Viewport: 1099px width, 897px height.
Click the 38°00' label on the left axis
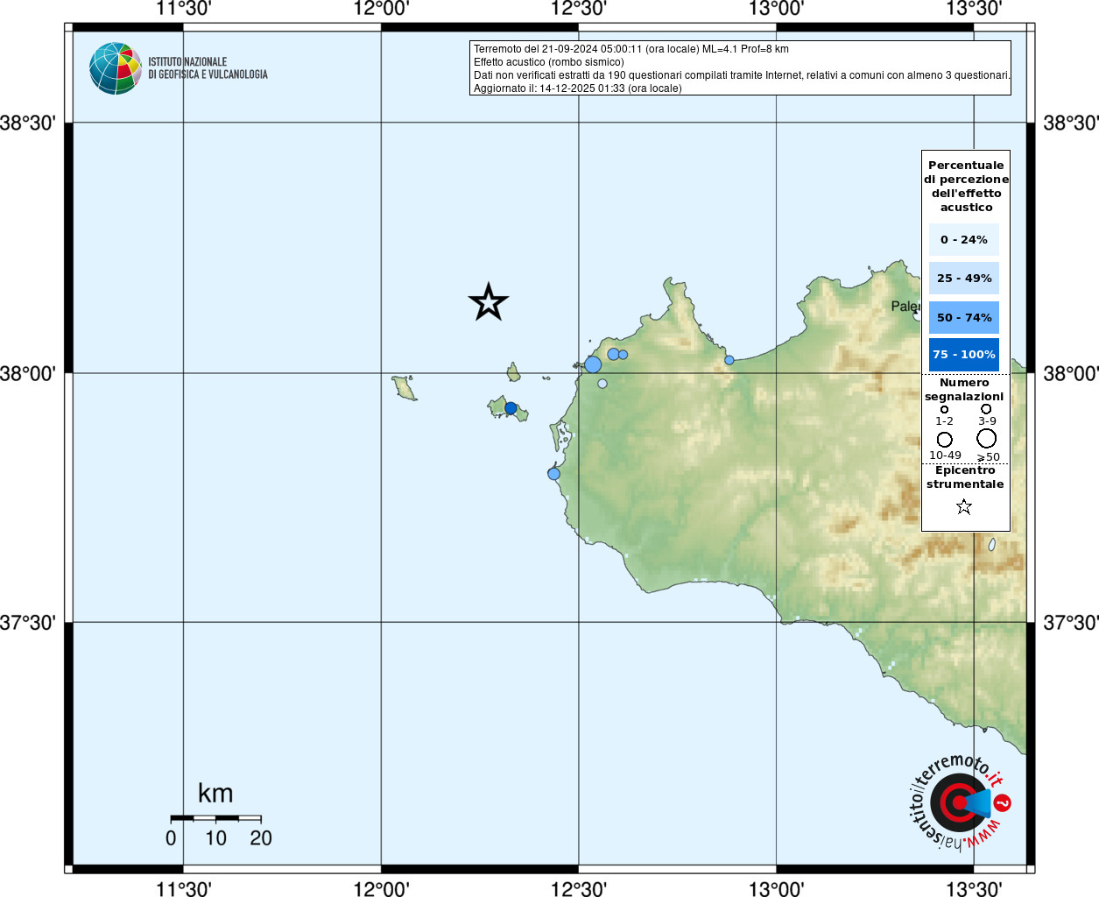click(x=28, y=374)
